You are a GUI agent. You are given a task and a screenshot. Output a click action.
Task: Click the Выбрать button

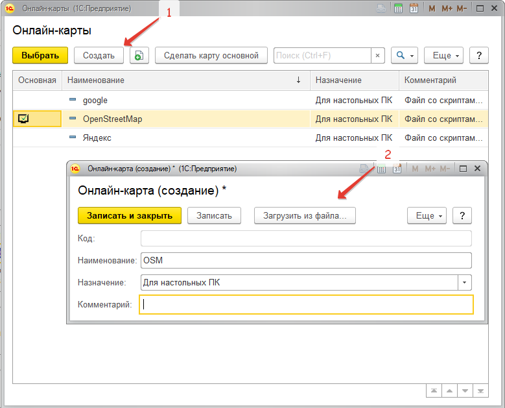(40, 55)
